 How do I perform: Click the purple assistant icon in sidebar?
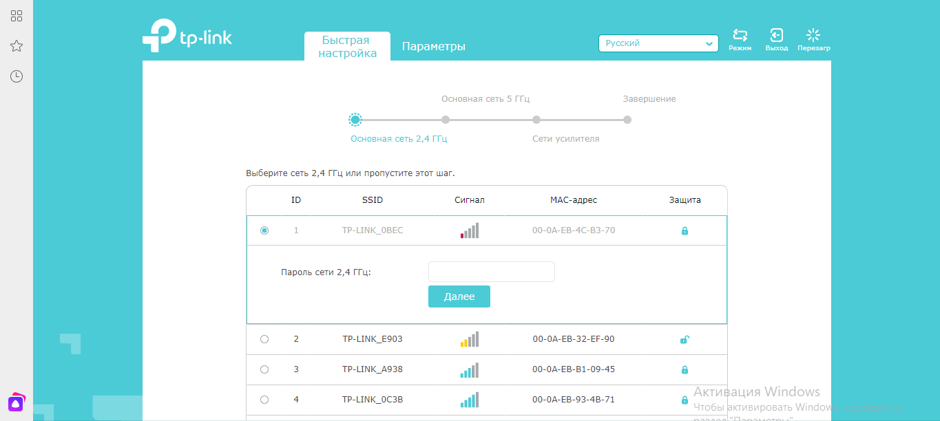[x=17, y=402]
